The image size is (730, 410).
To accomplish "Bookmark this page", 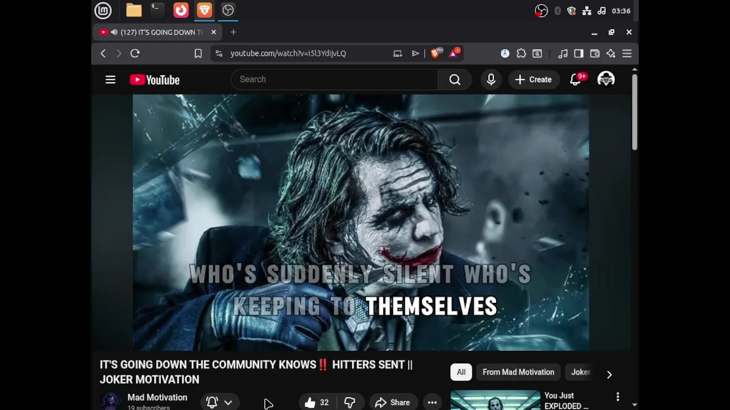I will point(198,54).
